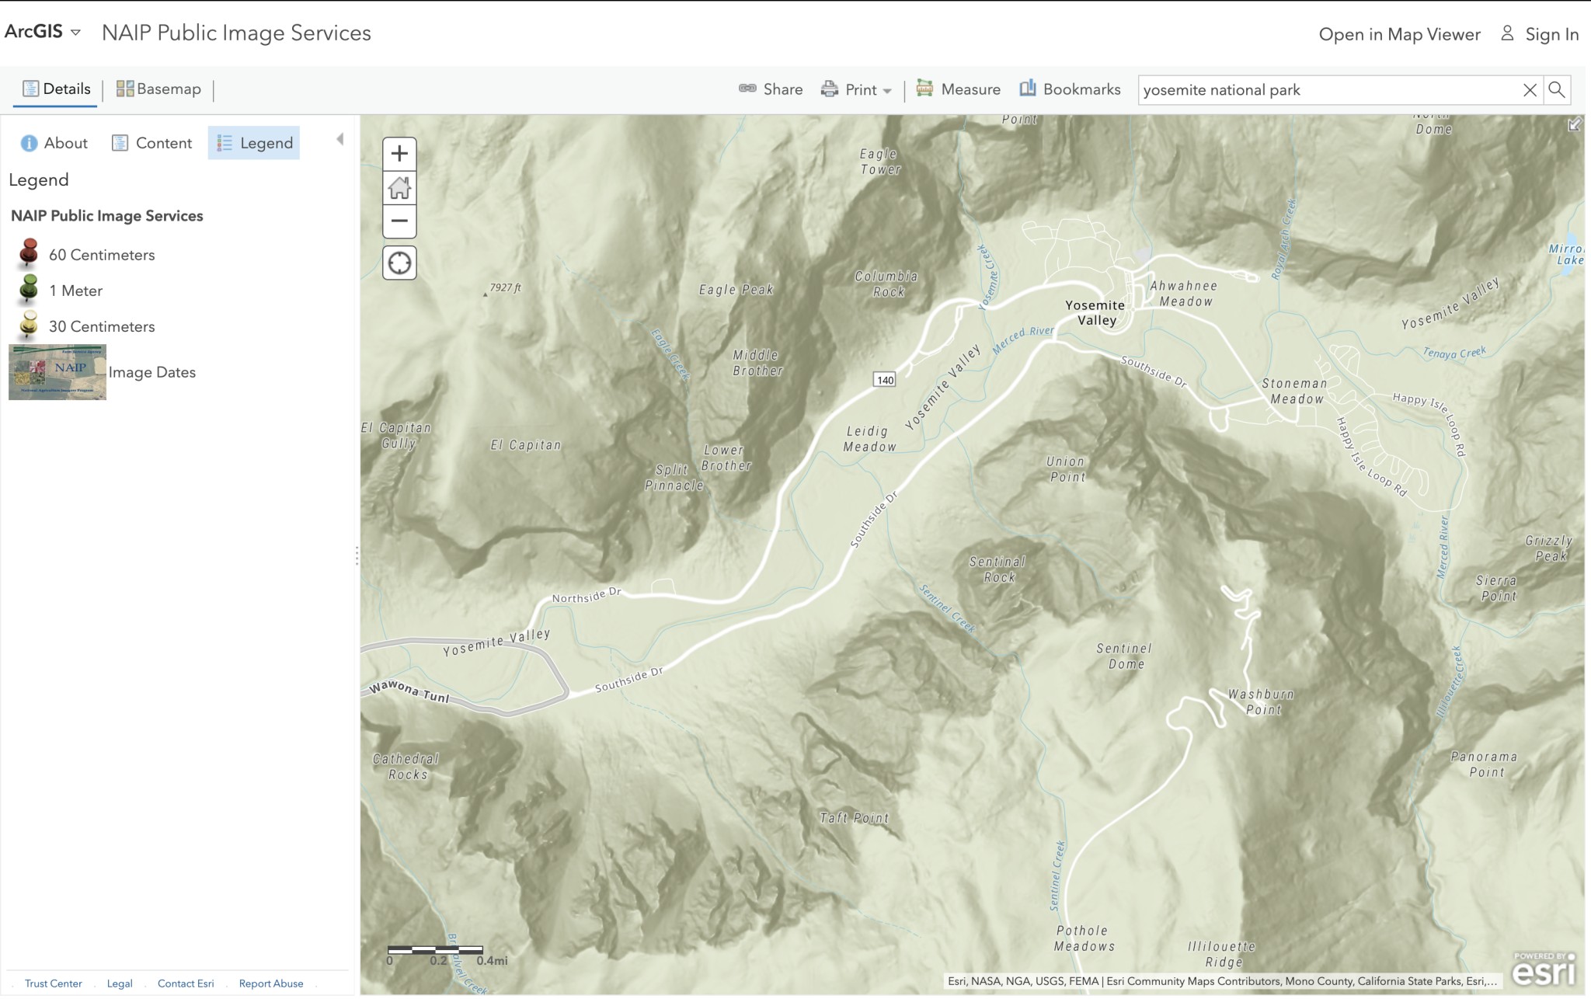
Task: Zoom in on the map
Action: [x=399, y=154]
